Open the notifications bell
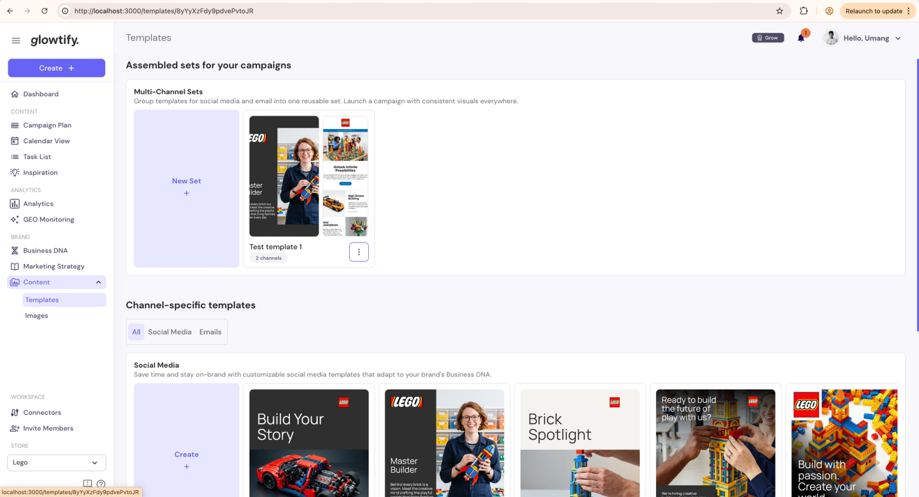This screenshot has width=919, height=497. tap(801, 38)
